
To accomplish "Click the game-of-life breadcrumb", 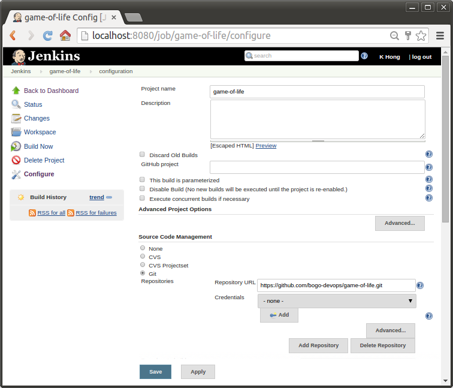I will 65,71.
